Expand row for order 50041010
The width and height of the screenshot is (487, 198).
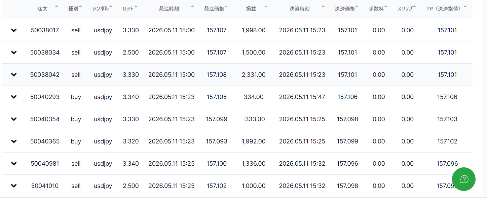(14, 186)
